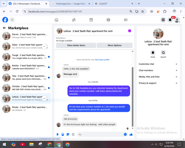Open the notifications bell with 20+ badge
Screen dimensions: 185x148
[170, 20]
